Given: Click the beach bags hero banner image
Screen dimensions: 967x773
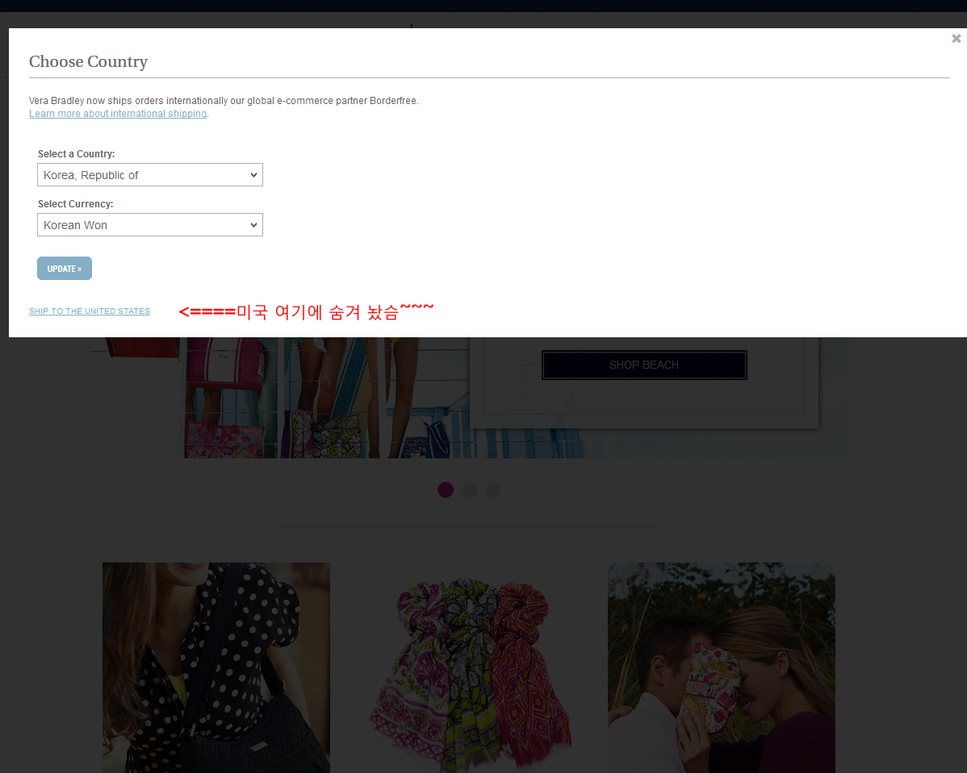Looking at the screenshot, I should 323,399.
